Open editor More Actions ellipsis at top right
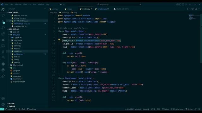 tap(199, 9)
